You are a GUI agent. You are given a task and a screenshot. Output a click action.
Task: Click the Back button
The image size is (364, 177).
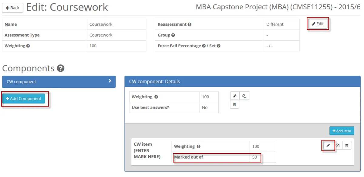[x=13, y=8]
